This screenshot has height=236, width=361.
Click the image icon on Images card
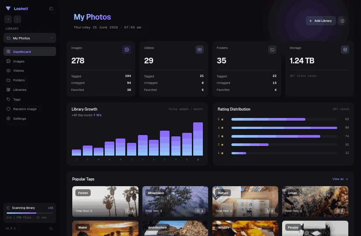point(127,49)
